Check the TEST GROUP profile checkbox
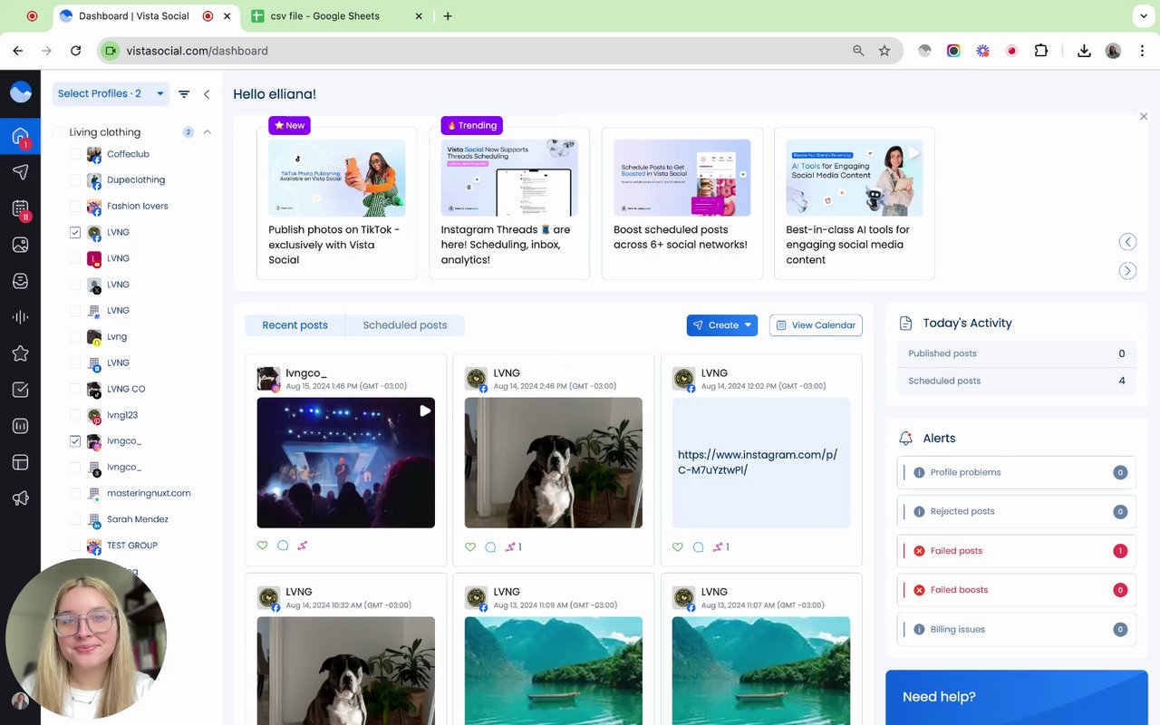The height and width of the screenshot is (725, 1160). point(75,546)
